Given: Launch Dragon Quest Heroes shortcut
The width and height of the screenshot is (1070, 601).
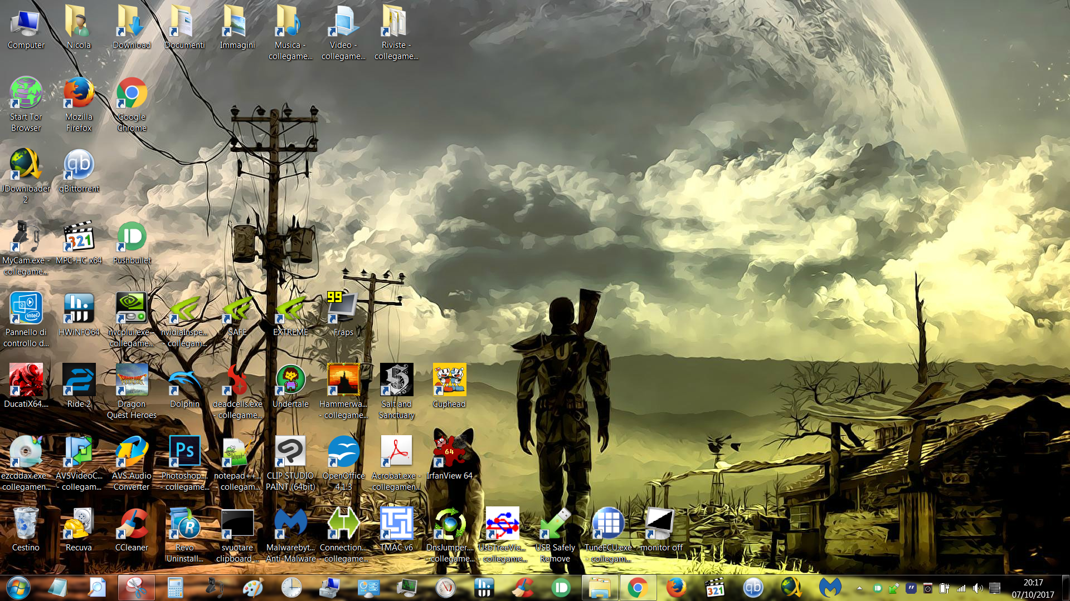Looking at the screenshot, I should (x=132, y=392).
